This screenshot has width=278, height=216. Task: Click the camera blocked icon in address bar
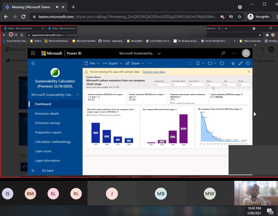(x=222, y=17)
